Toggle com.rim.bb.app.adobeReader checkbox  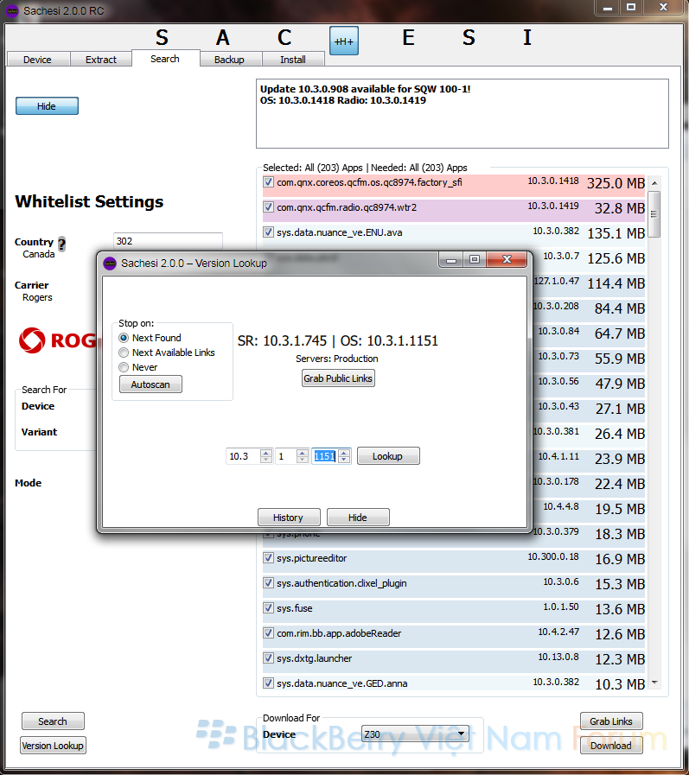[268, 633]
